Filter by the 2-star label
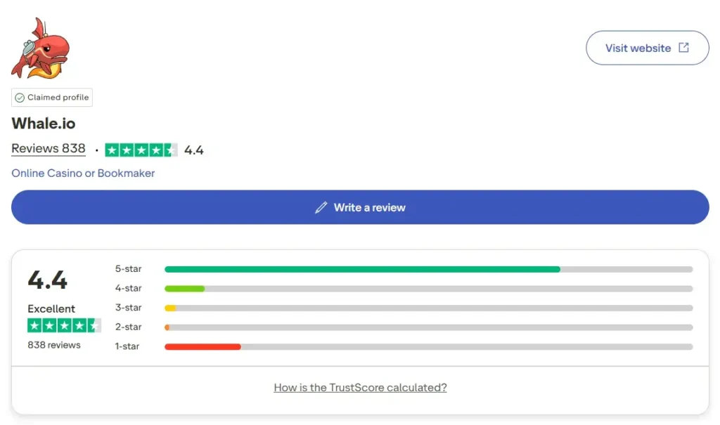 pyautogui.click(x=128, y=327)
